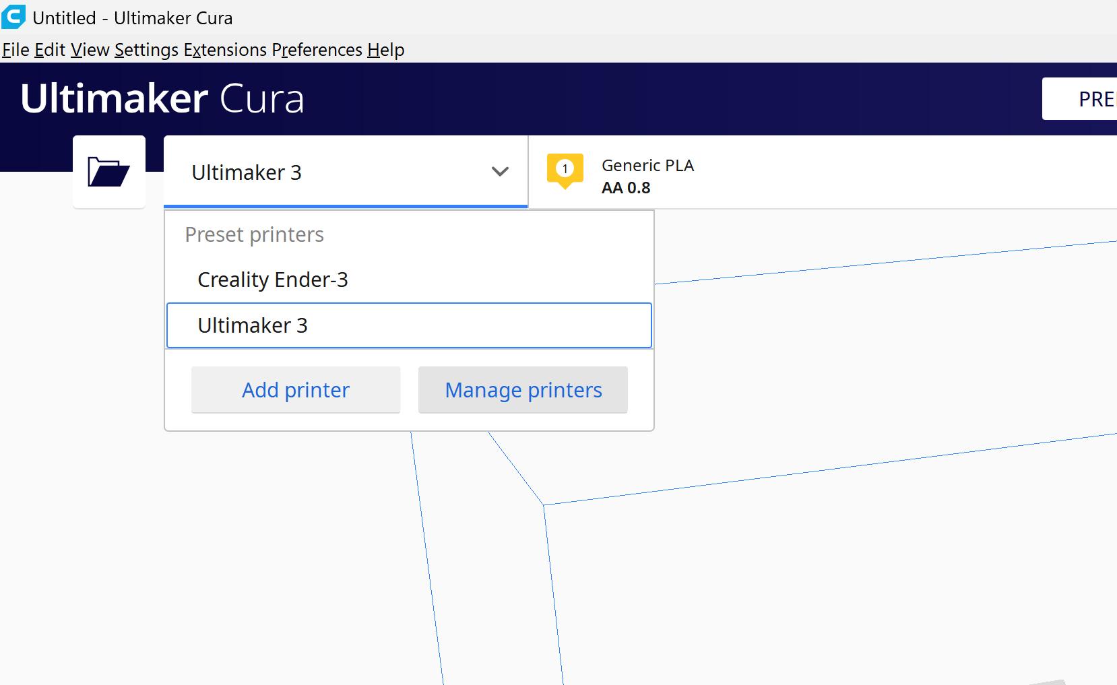Click the open file folder icon
The image size is (1117, 685).
pyautogui.click(x=109, y=172)
